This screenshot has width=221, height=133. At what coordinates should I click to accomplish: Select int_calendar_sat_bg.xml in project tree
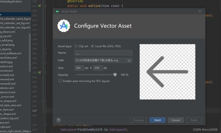click(15, 23)
